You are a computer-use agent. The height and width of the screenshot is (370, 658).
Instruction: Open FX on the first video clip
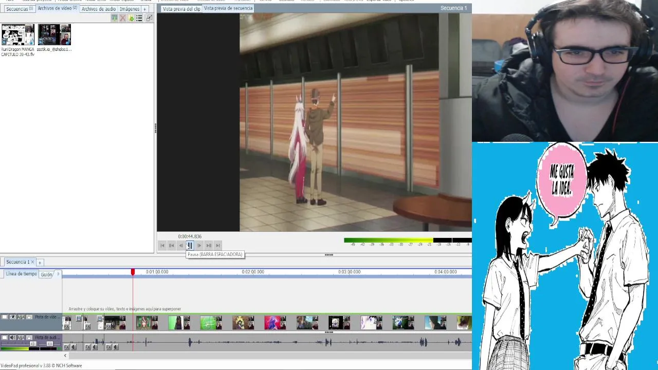click(x=67, y=327)
